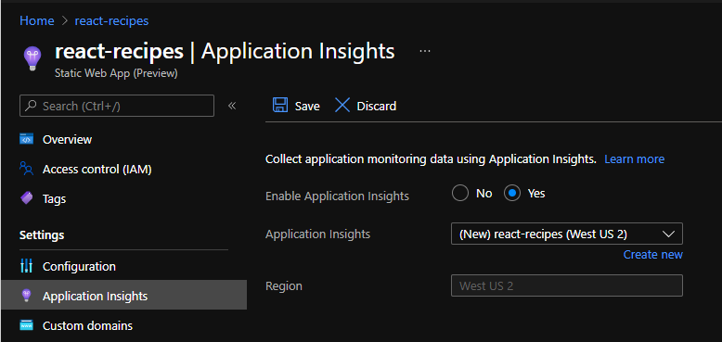
Task: Click the Custom domains www icon
Action: pyautogui.click(x=27, y=325)
